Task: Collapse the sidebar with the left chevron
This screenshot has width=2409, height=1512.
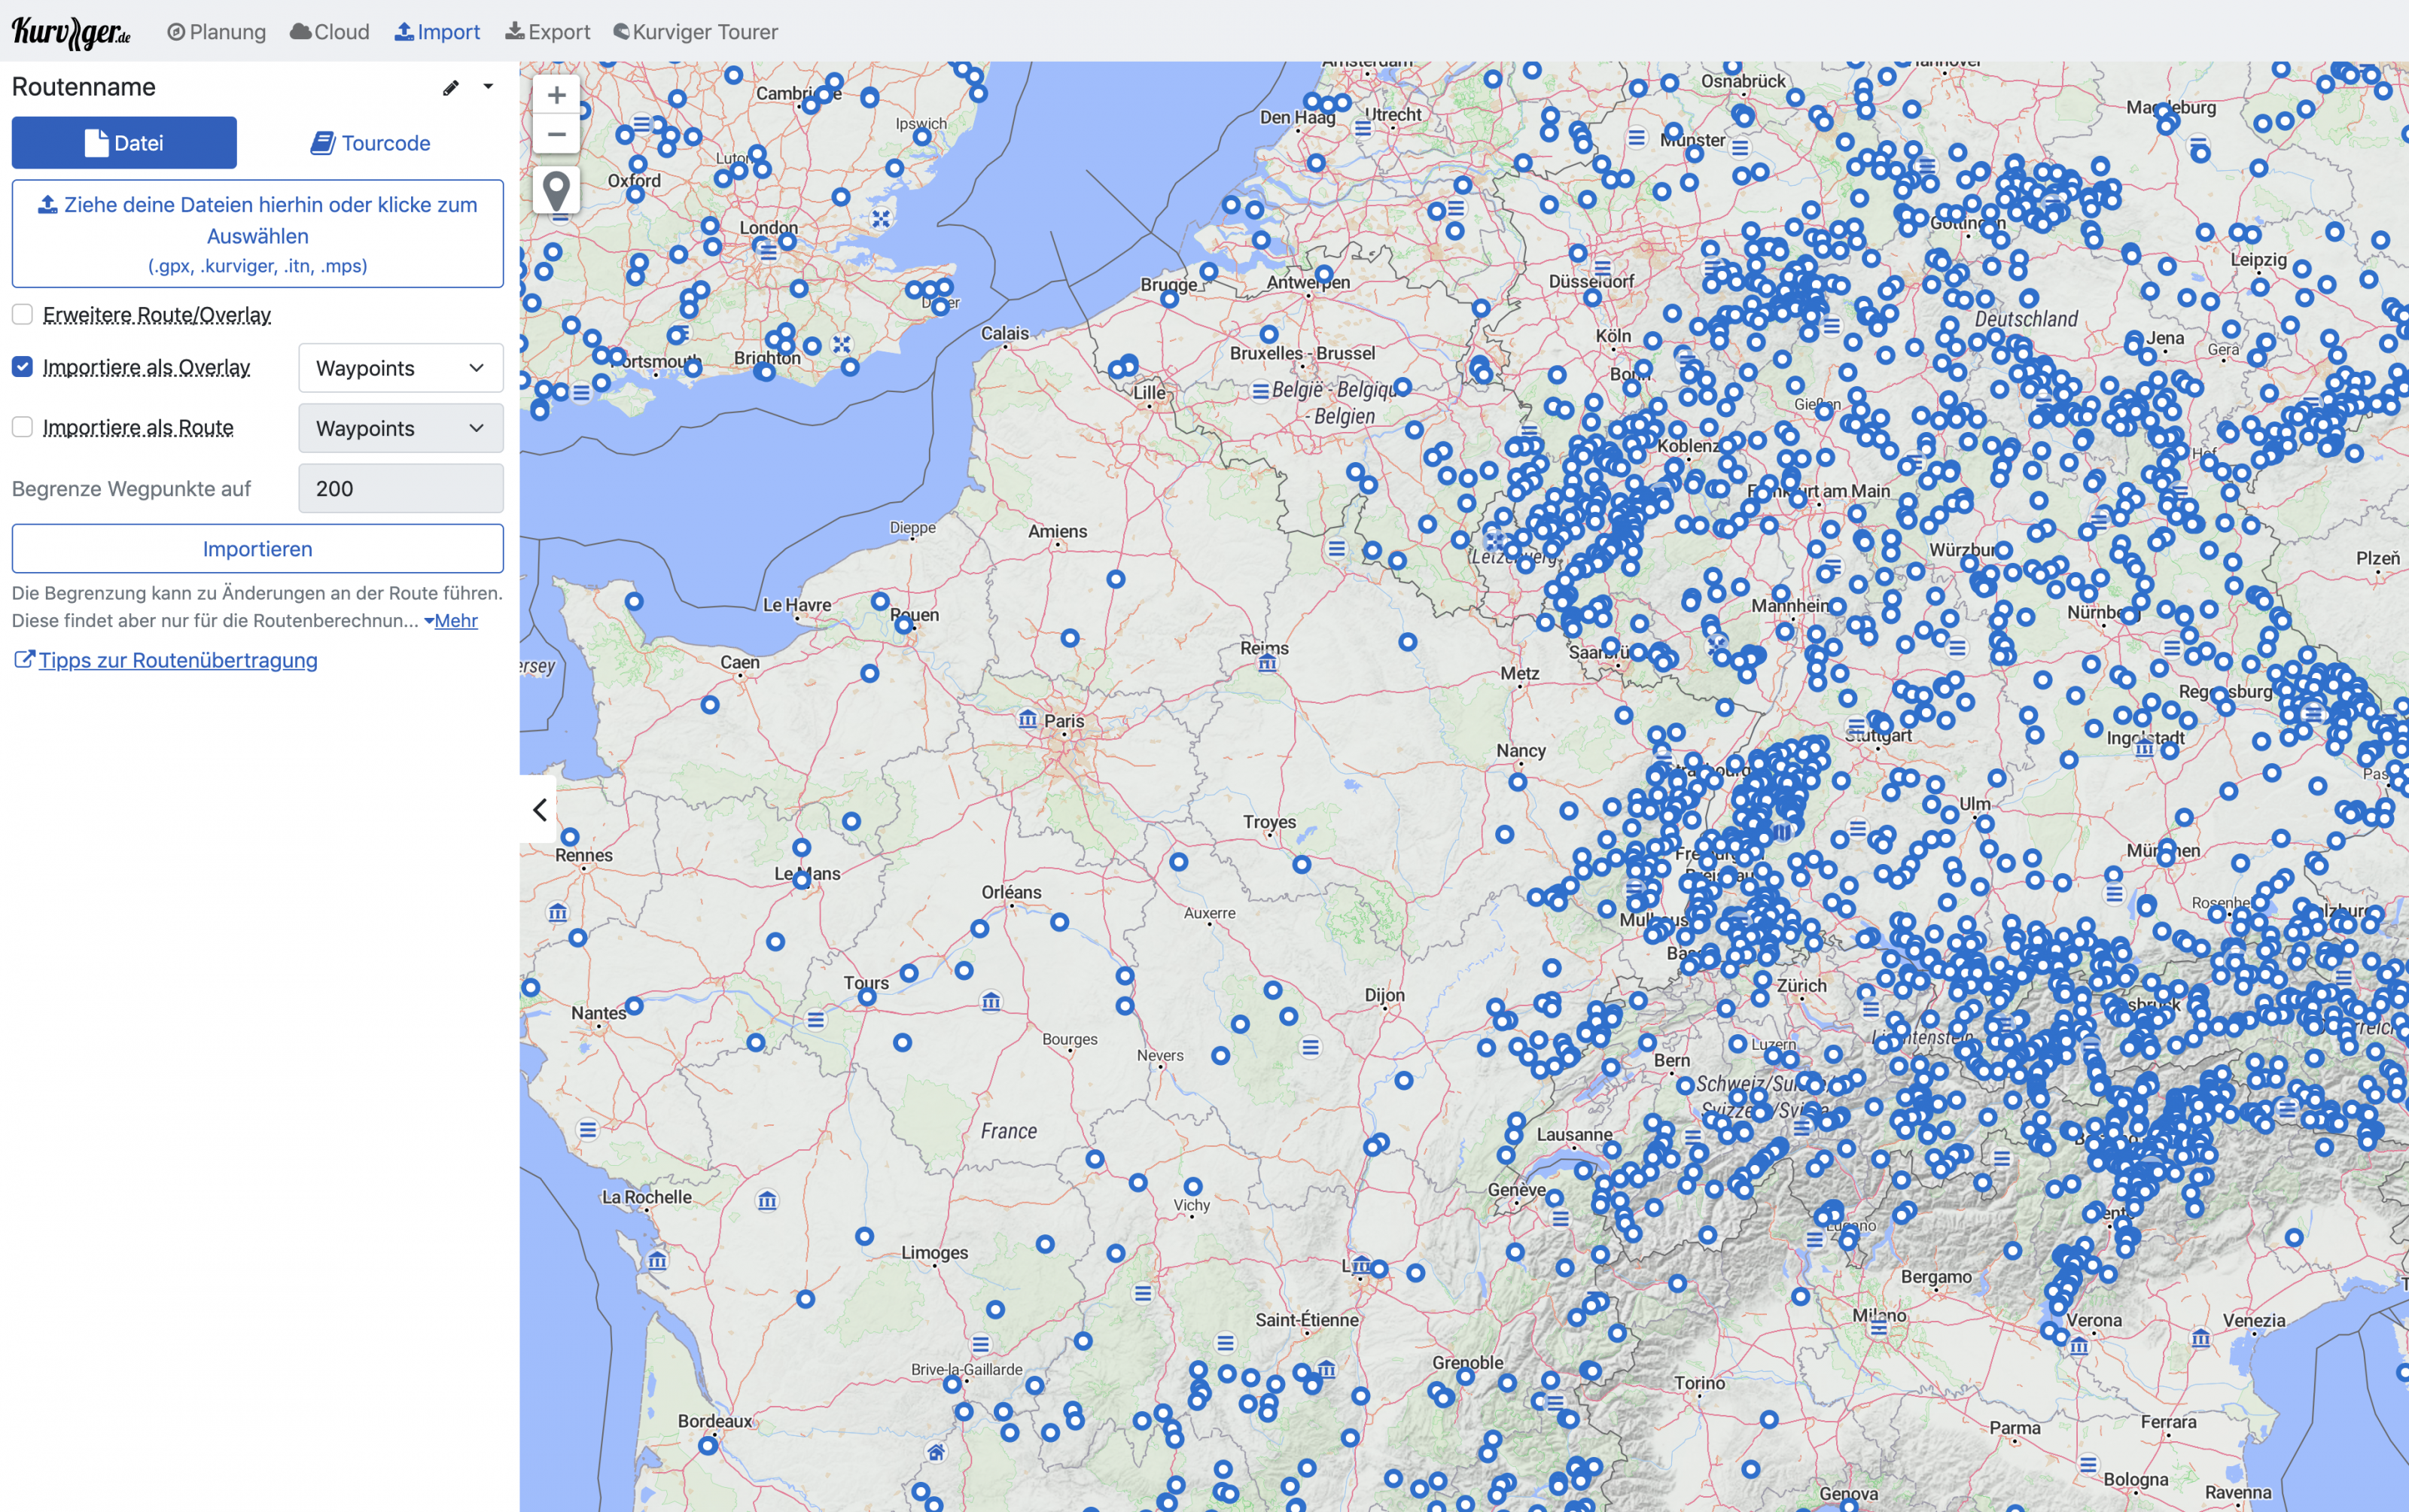Action: pos(540,809)
